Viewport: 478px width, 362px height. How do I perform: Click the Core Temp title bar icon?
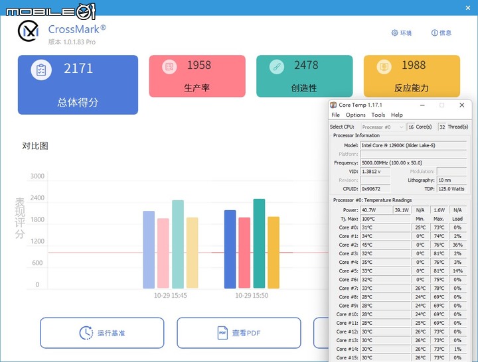[x=333, y=105]
